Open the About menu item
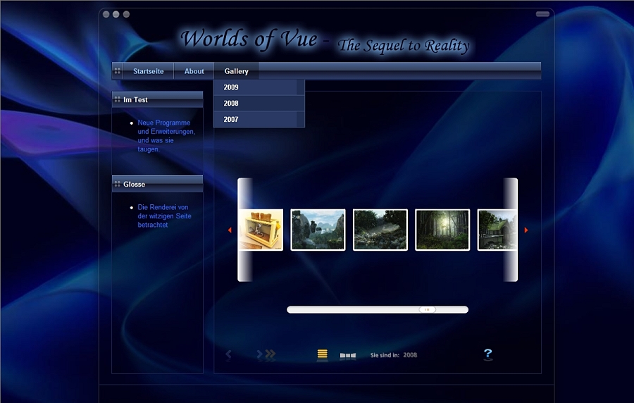634x403 pixels. point(194,71)
